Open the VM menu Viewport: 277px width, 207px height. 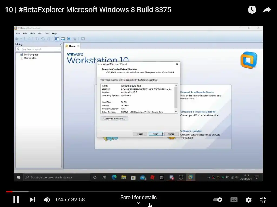(x=39, y=33)
